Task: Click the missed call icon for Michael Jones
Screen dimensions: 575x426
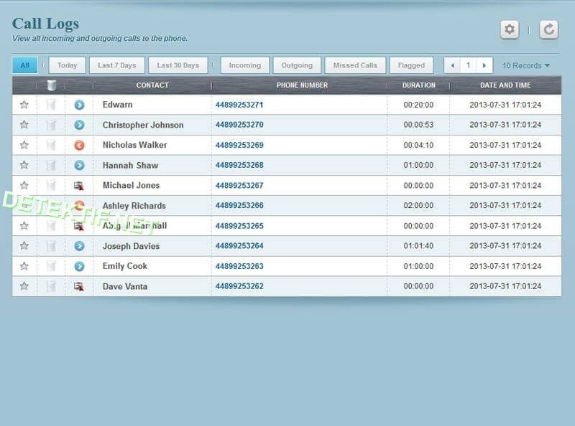Action: tap(79, 186)
